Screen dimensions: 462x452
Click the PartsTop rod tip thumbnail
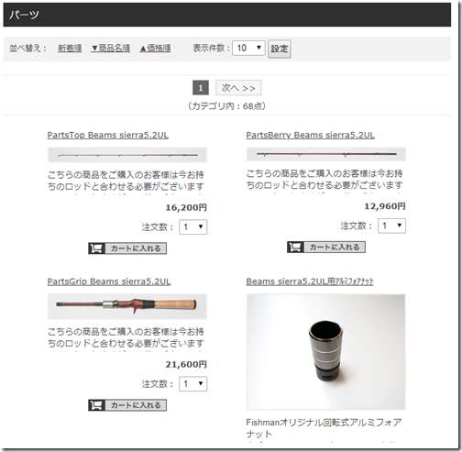(127, 155)
